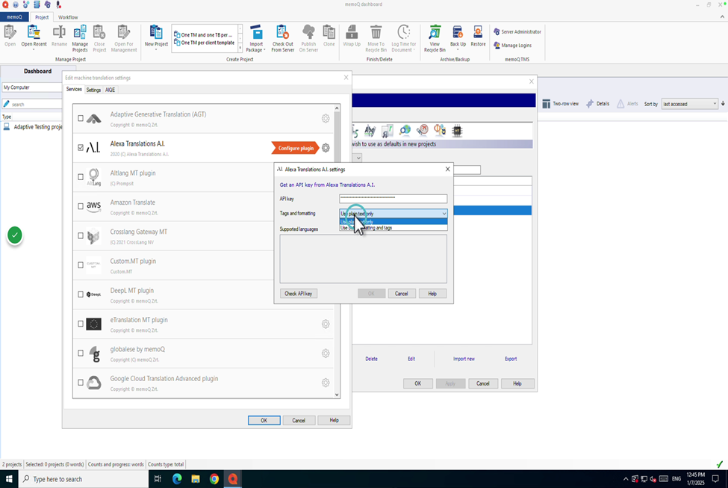
Task: Click the Publish On Server icon
Action: (308, 39)
